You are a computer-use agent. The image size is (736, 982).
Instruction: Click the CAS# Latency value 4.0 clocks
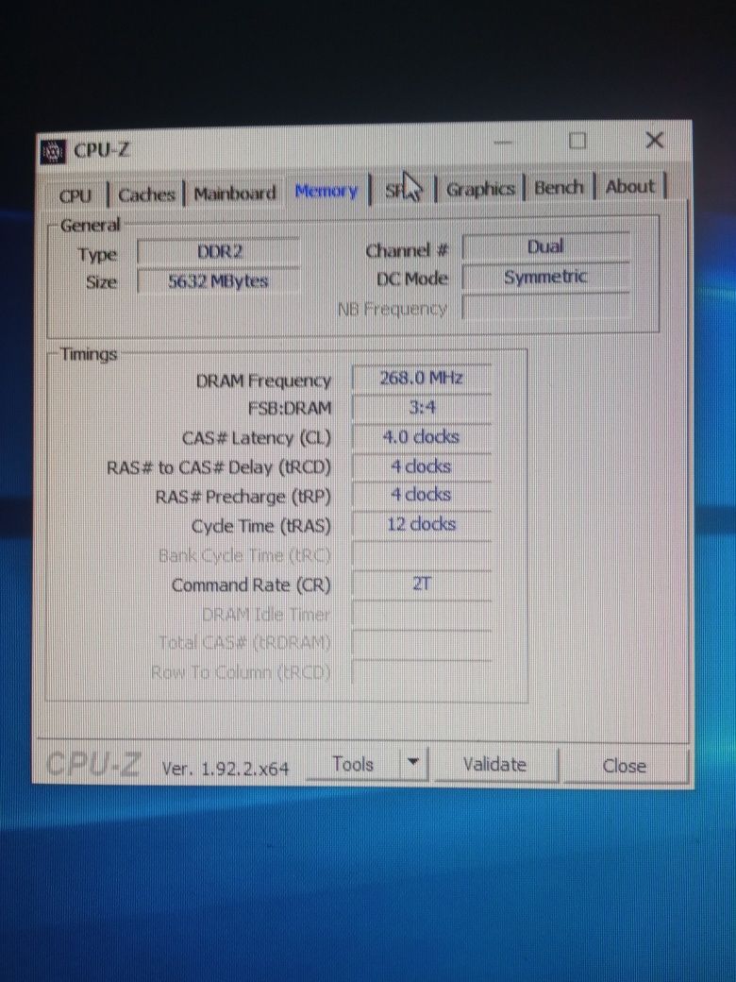pos(422,437)
